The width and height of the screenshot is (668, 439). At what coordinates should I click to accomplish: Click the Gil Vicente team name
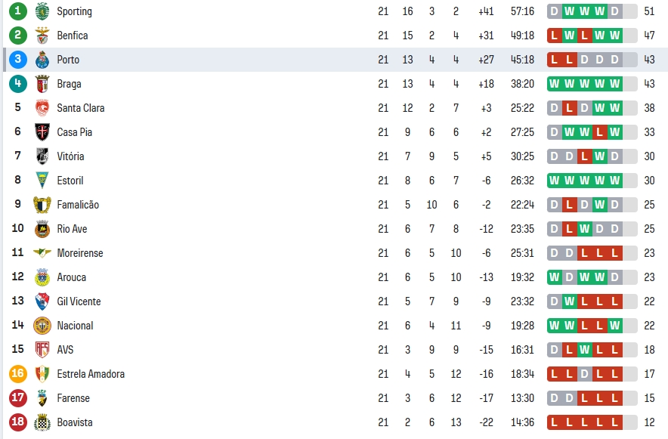[79, 301]
